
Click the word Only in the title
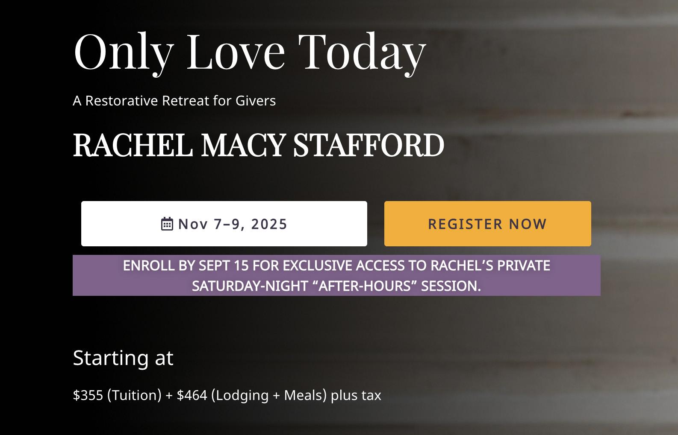tap(124, 52)
